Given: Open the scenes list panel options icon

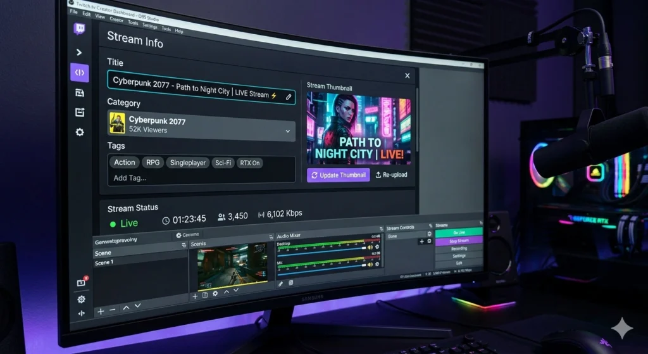Looking at the screenshot, I should [x=184, y=245].
